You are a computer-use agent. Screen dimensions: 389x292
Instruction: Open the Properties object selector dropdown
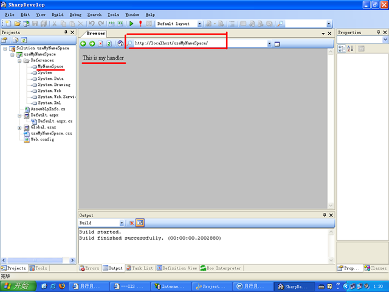pyautogui.click(x=385, y=40)
